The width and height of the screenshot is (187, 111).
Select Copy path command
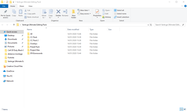click(30, 14)
